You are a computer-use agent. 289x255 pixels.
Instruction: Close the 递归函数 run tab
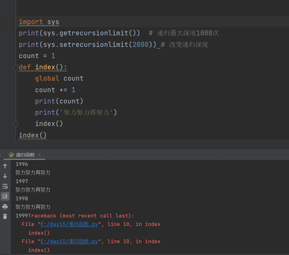click(39, 155)
